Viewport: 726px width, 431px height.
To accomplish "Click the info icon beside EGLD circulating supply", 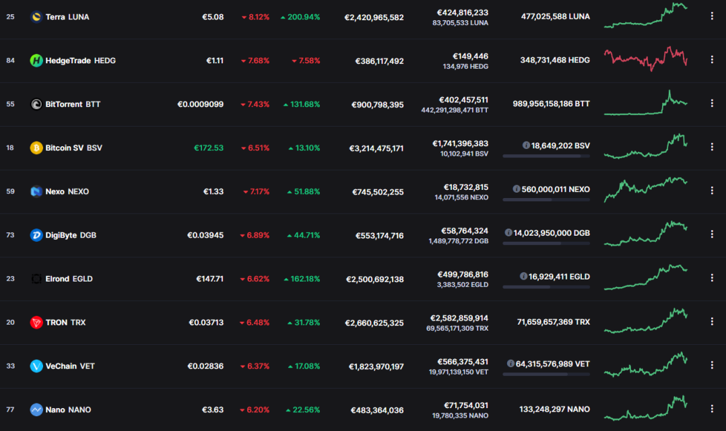I will pyautogui.click(x=524, y=276).
